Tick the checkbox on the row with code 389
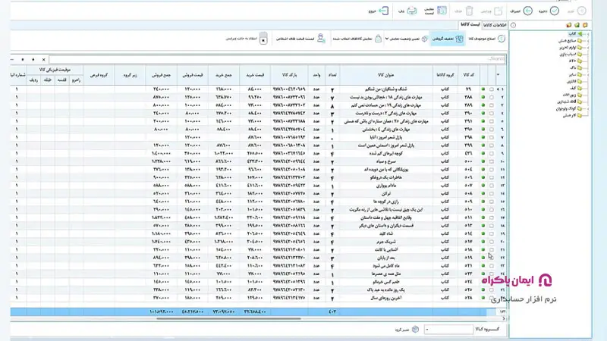Screen dimensions: 607x341 coord(492,105)
